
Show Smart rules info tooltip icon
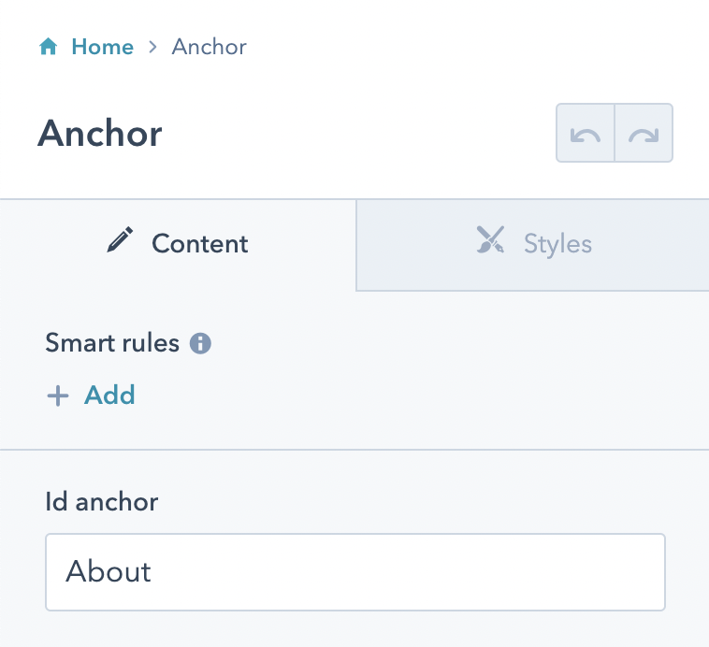click(x=200, y=343)
